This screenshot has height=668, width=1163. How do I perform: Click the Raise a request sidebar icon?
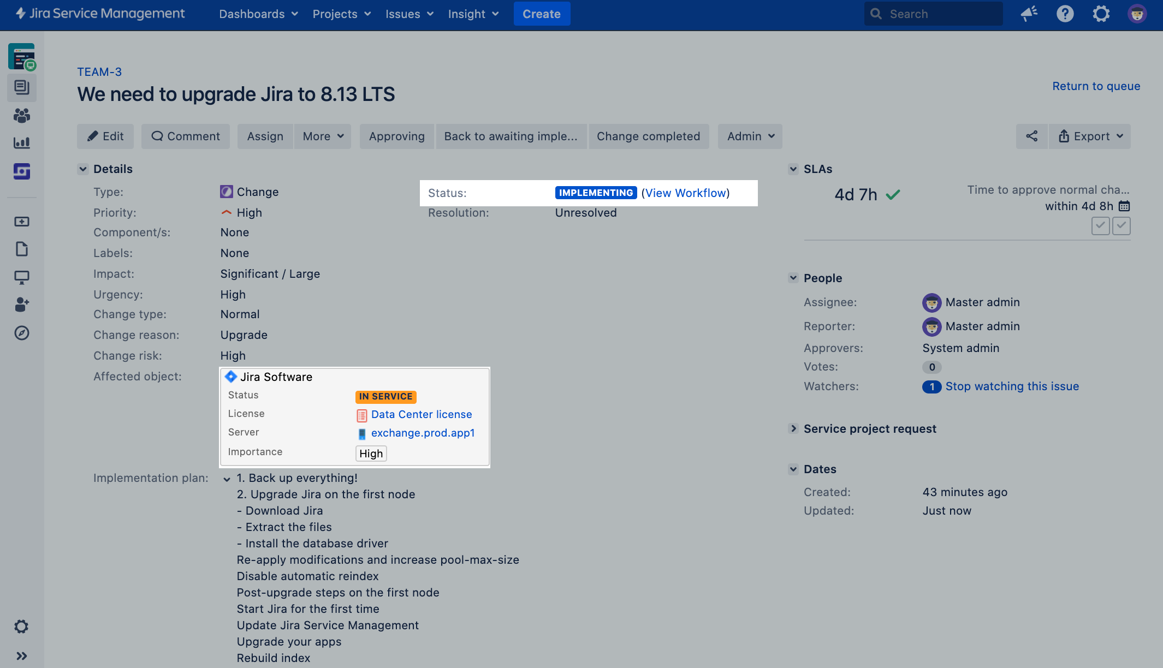(22, 222)
